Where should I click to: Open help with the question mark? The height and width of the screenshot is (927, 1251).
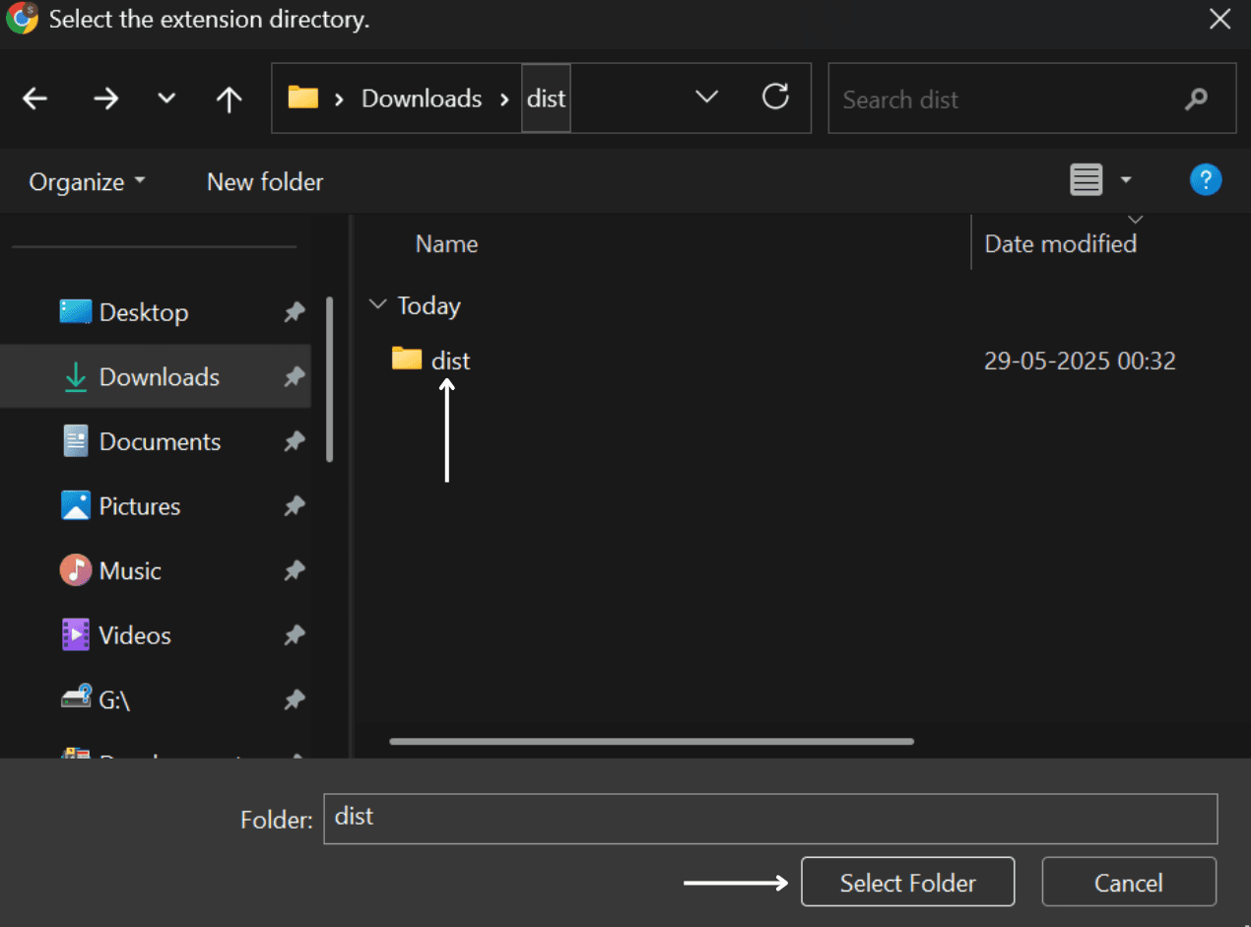(1207, 179)
